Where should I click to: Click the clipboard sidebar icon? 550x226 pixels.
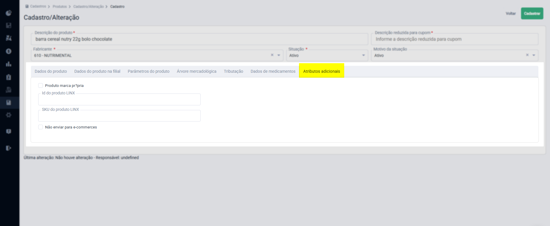pos(9,77)
